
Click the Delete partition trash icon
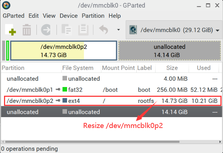(27, 30)
